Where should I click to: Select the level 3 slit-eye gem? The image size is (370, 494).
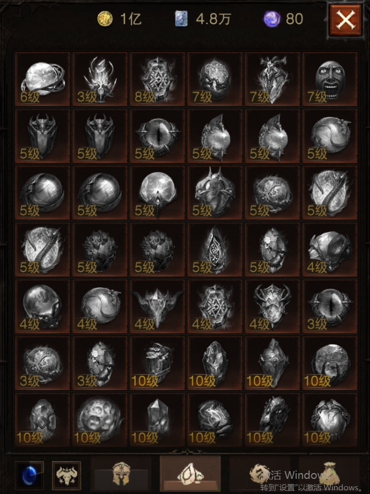click(330, 306)
